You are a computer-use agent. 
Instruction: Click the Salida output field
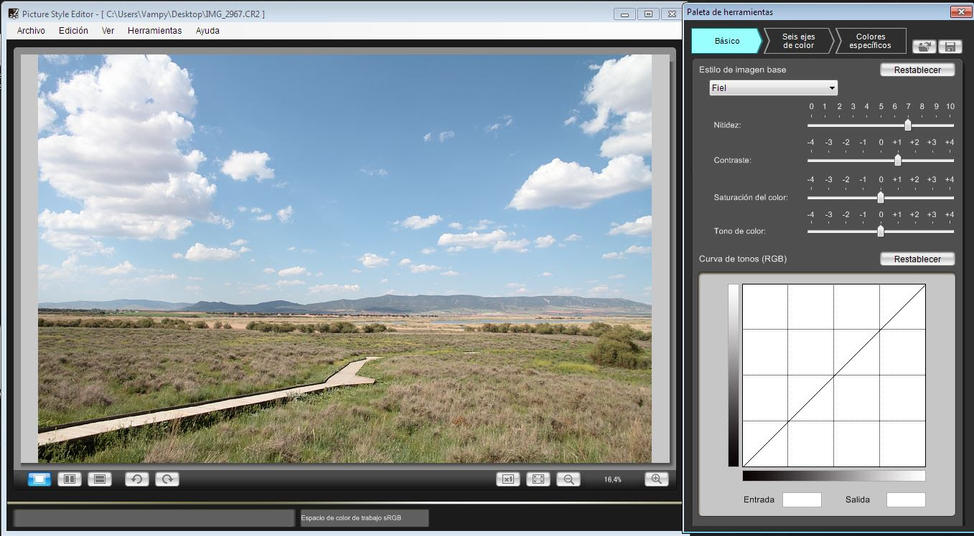point(906,499)
